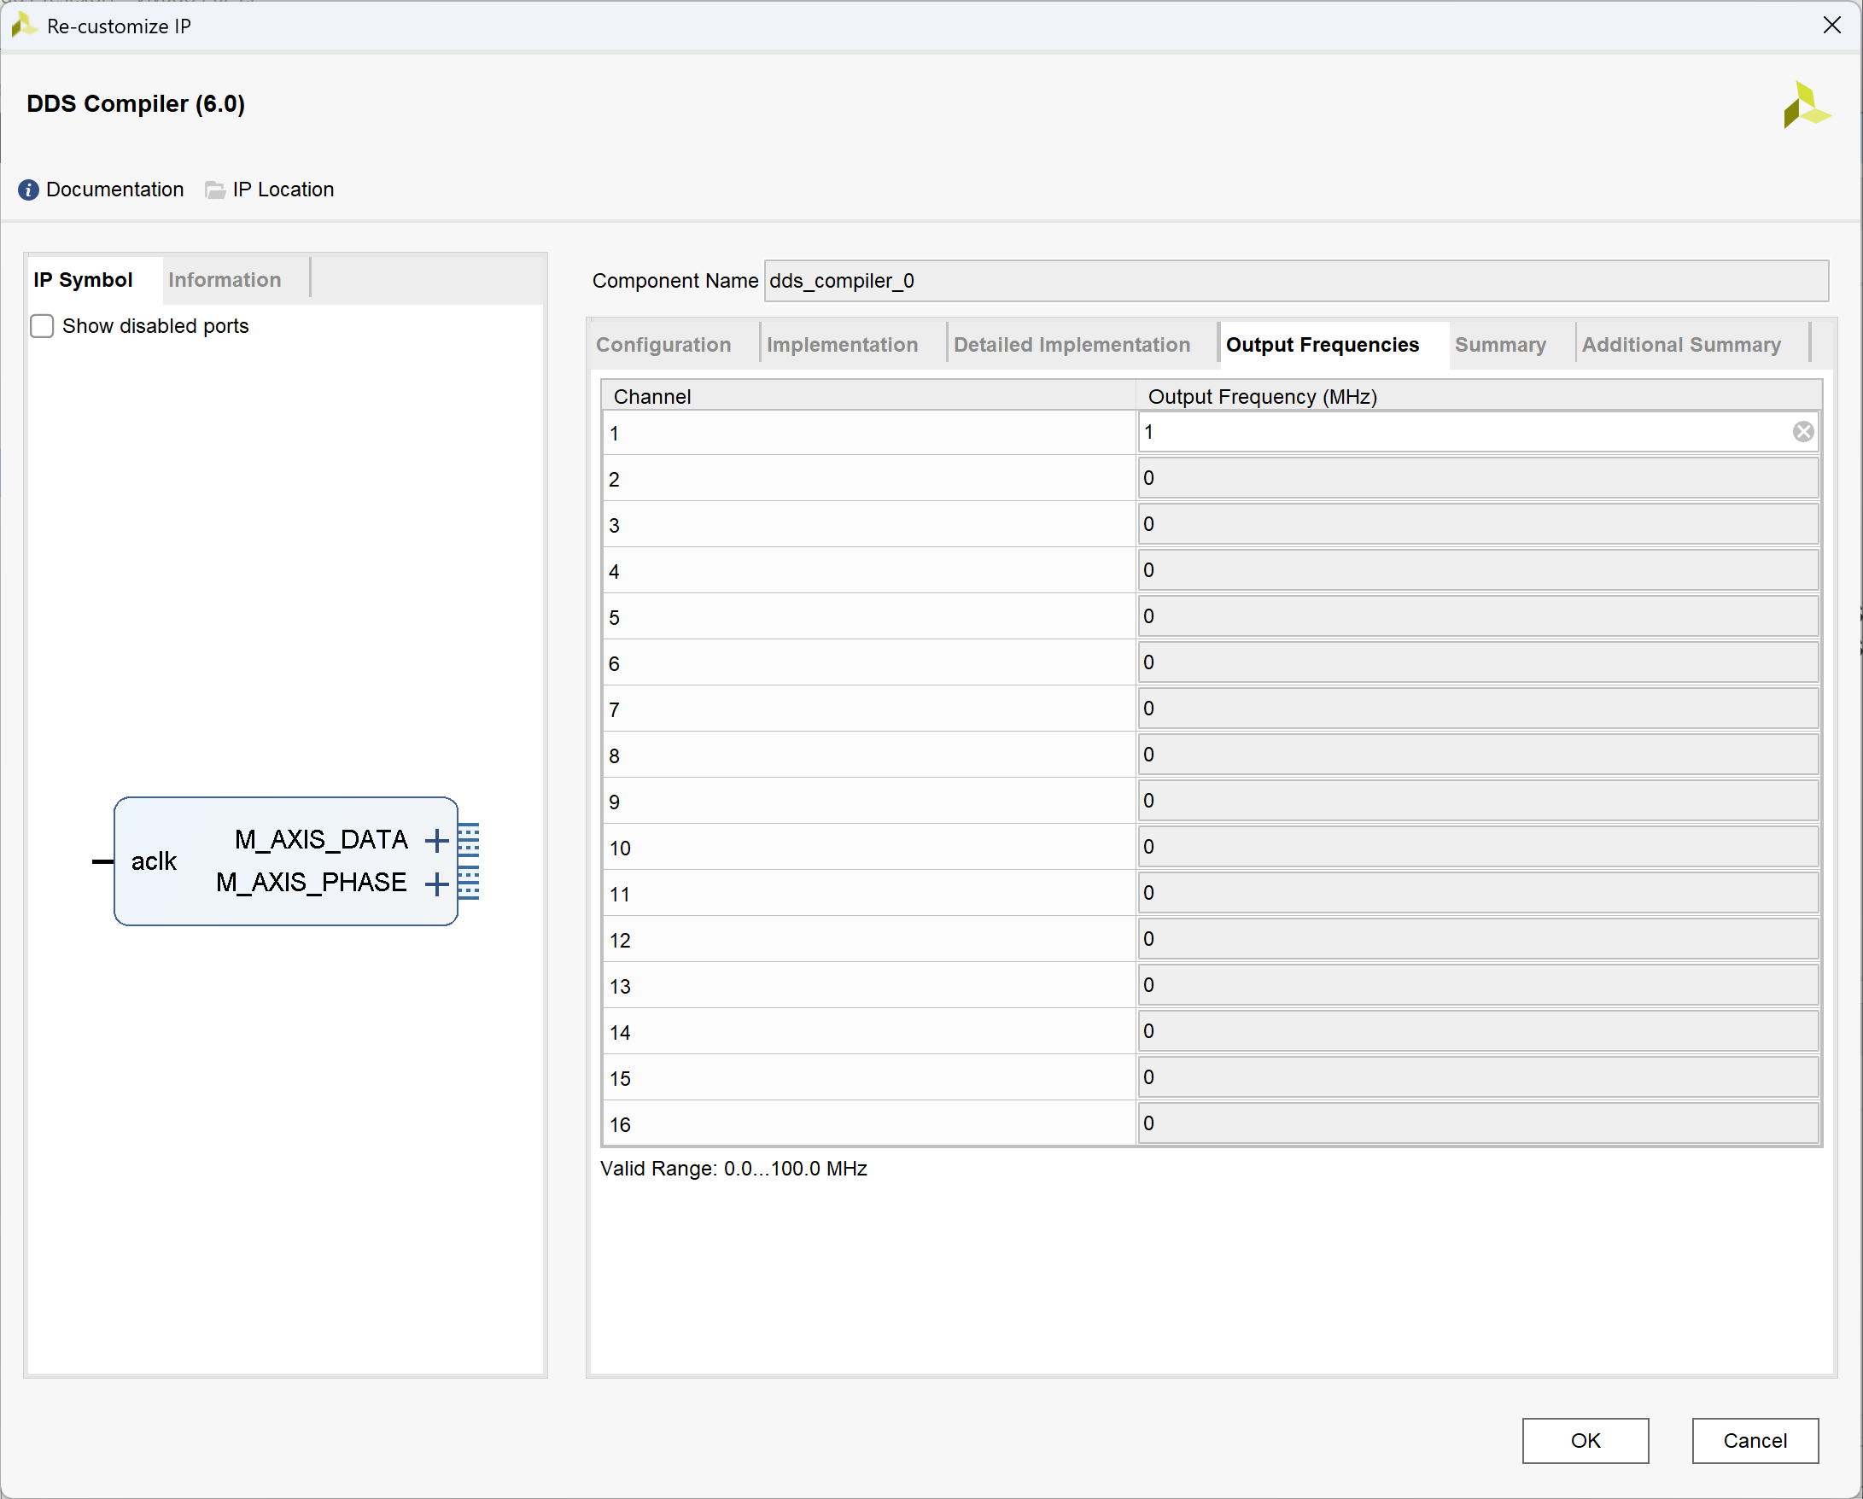Viewport: 1863px width, 1499px height.
Task: Expand the M_AXIS_PHASE port plus icon
Action: click(437, 883)
